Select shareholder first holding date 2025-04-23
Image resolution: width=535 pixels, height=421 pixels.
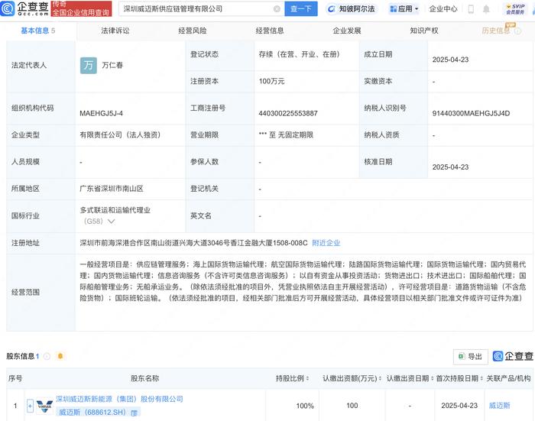click(x=459, y=406)
